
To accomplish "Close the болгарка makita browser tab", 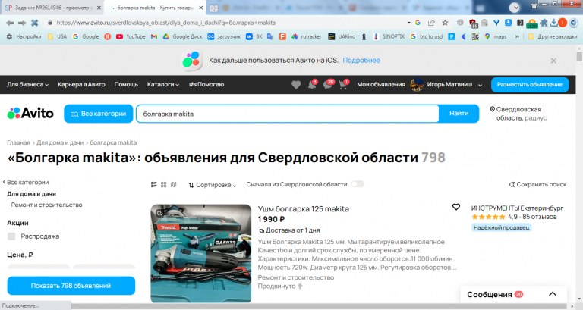I will coord(200,8).
